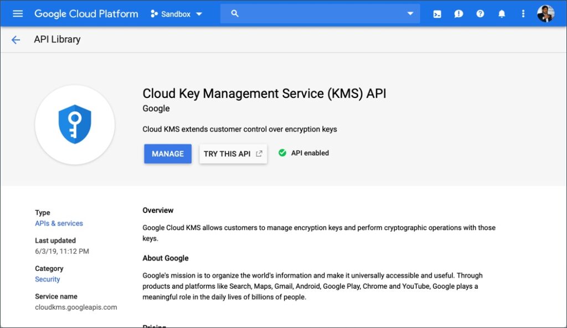This screenshot has width=567, height=328.
Task: Open the Sandbox project selector dropdown
Action: tap(177, 13)
